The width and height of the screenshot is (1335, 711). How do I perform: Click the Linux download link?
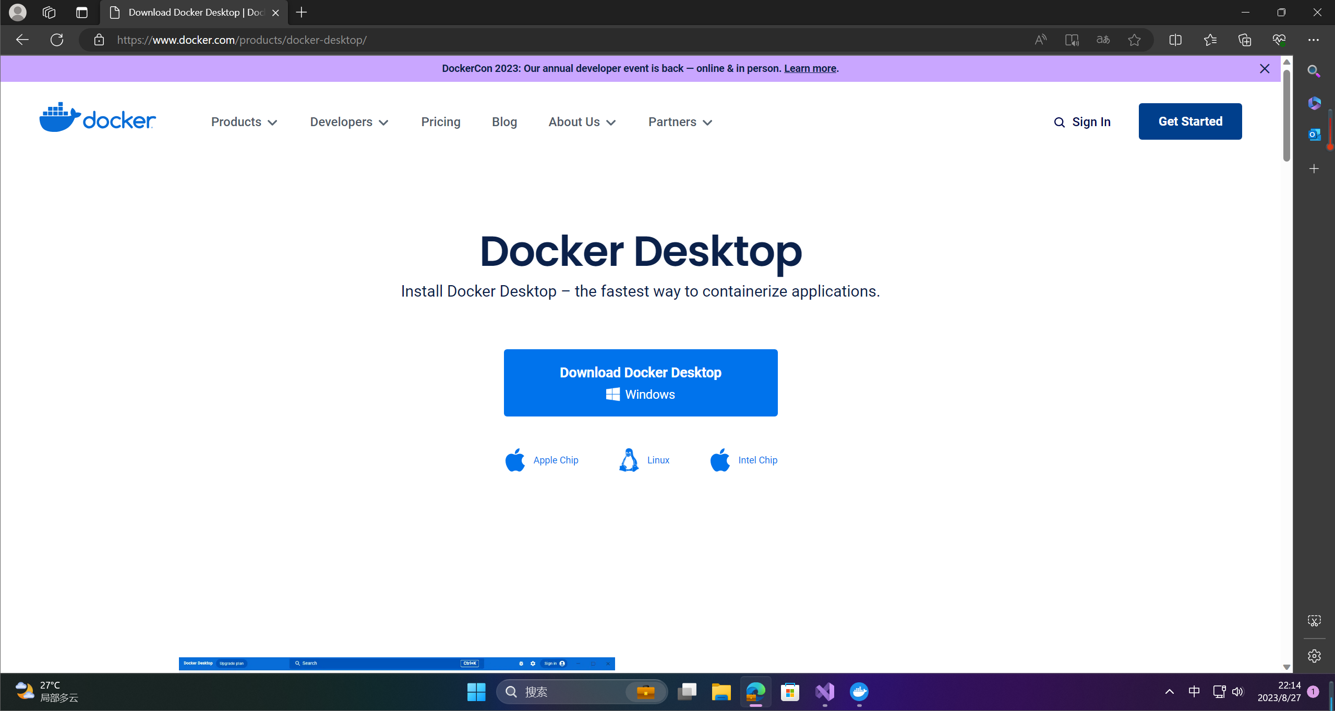(x=644, y=460)
